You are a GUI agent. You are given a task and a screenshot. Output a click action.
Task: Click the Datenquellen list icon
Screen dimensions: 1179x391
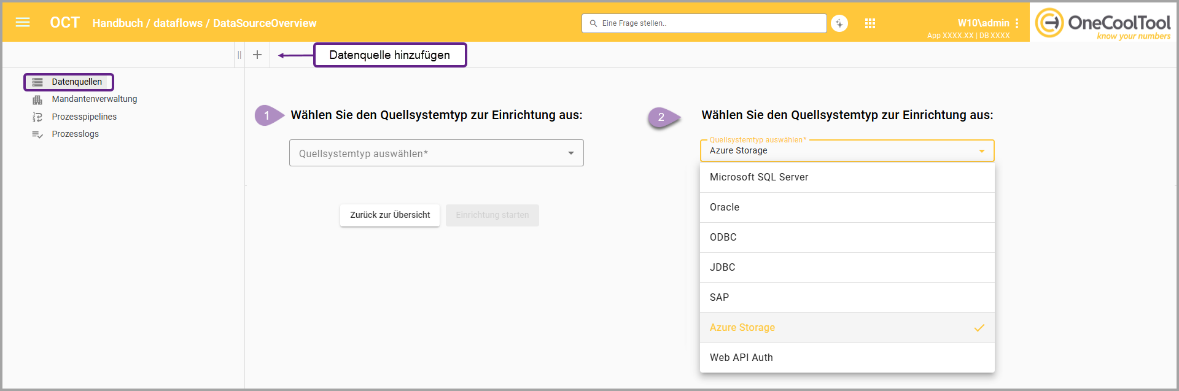[37, 82]
